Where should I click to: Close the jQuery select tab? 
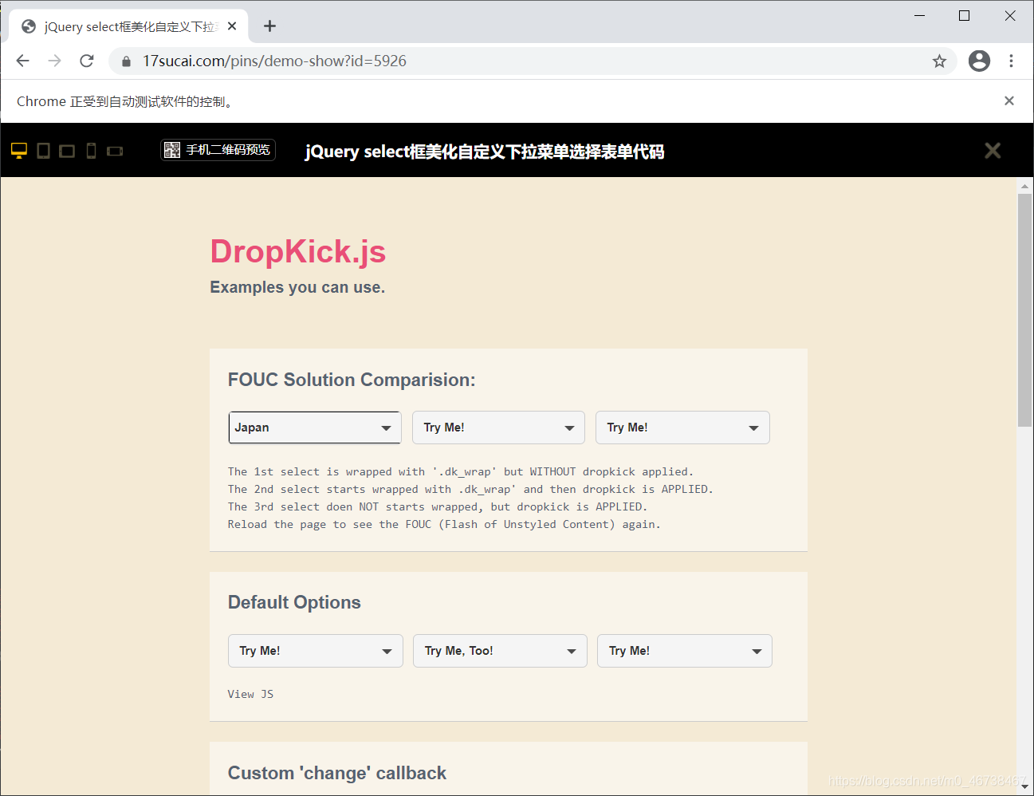[x=232, y=26]
